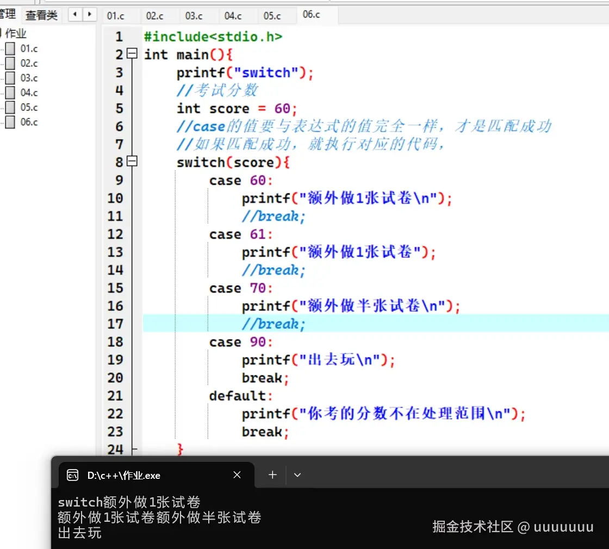Place cursor on printf("switch") line
The image size is (609, 549).
coord(245,73)
